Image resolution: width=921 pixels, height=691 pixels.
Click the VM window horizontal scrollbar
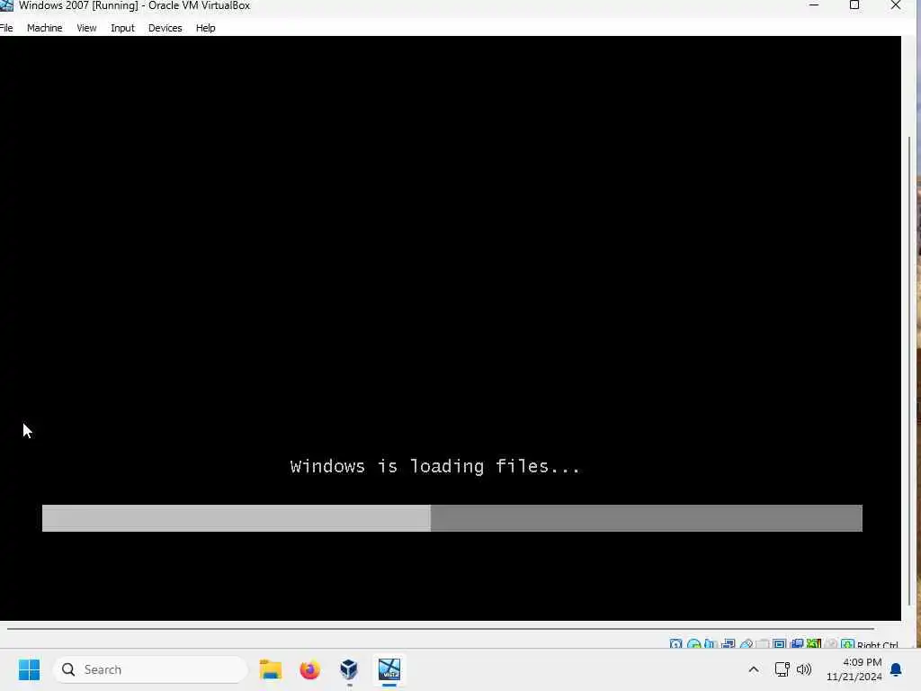[x=441, y=629]
